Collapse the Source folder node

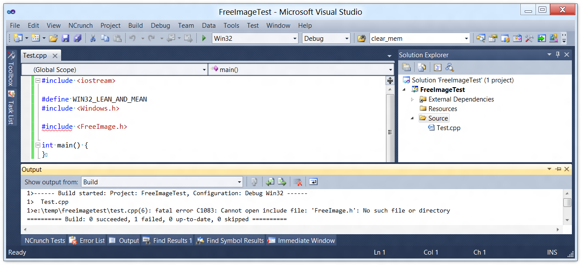[x=412, y=118]
